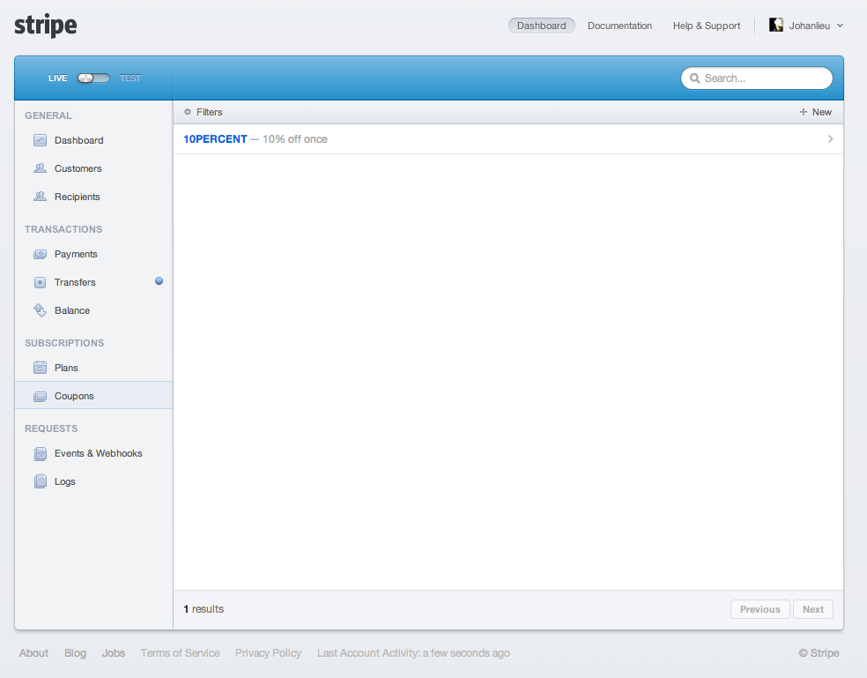
Task: Click the plus icon beside New
Action: (803, 112)
